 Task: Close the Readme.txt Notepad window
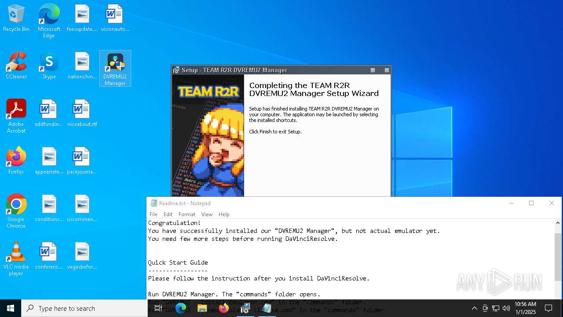click(552, 203)
